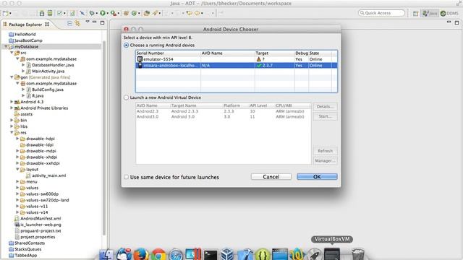The width and height of the screenshot is (463, 260).
Task: Open VirtualBox cube icon in the Dock
Action: tap(227, 254)
